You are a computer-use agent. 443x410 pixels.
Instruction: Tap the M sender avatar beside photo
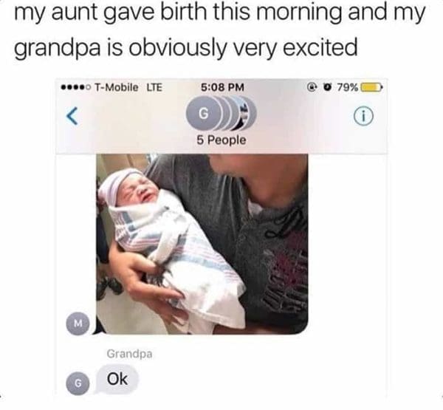(78, 323)
